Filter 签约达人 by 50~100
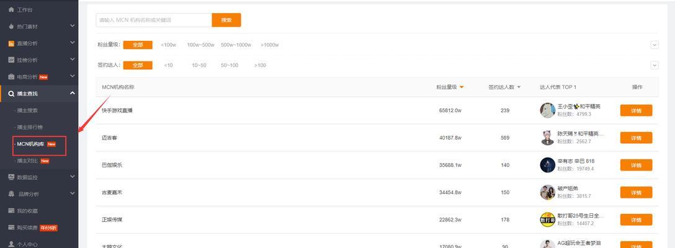 (230, 66)
